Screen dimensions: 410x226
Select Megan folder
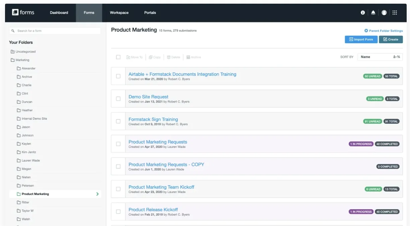point(26,169)
